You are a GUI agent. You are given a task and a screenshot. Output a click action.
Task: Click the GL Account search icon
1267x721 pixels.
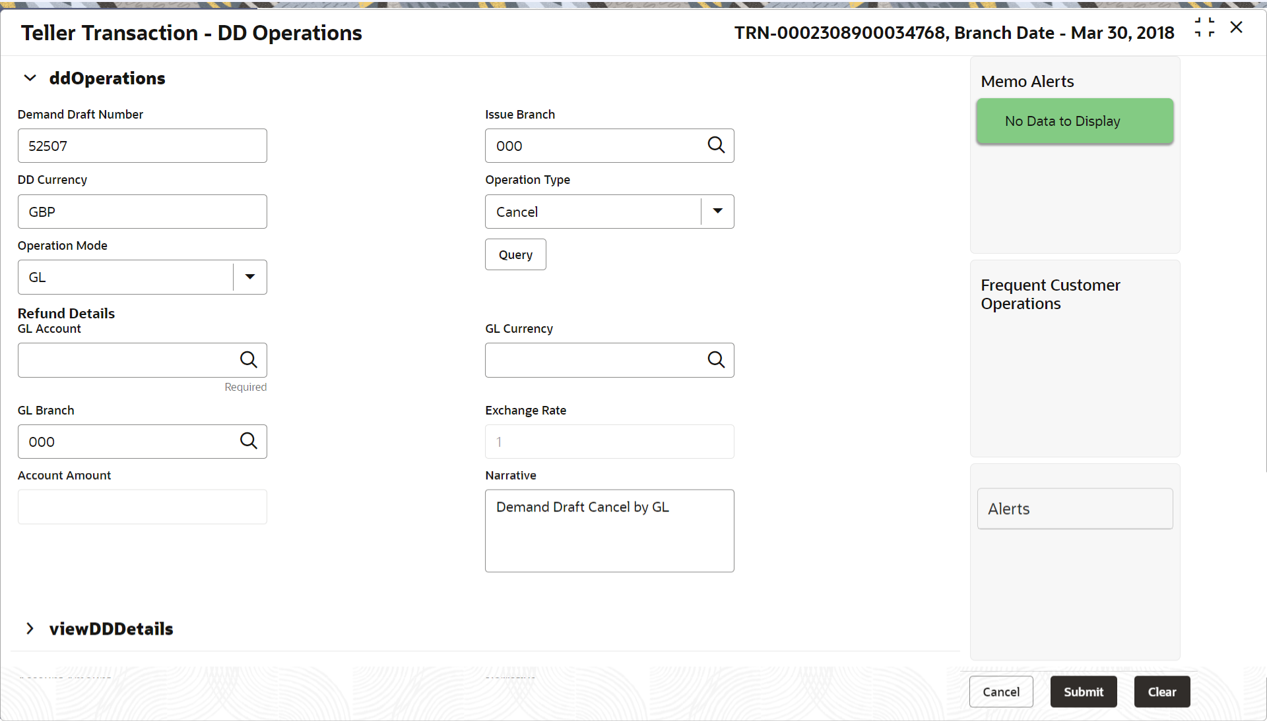click(249, 360)
